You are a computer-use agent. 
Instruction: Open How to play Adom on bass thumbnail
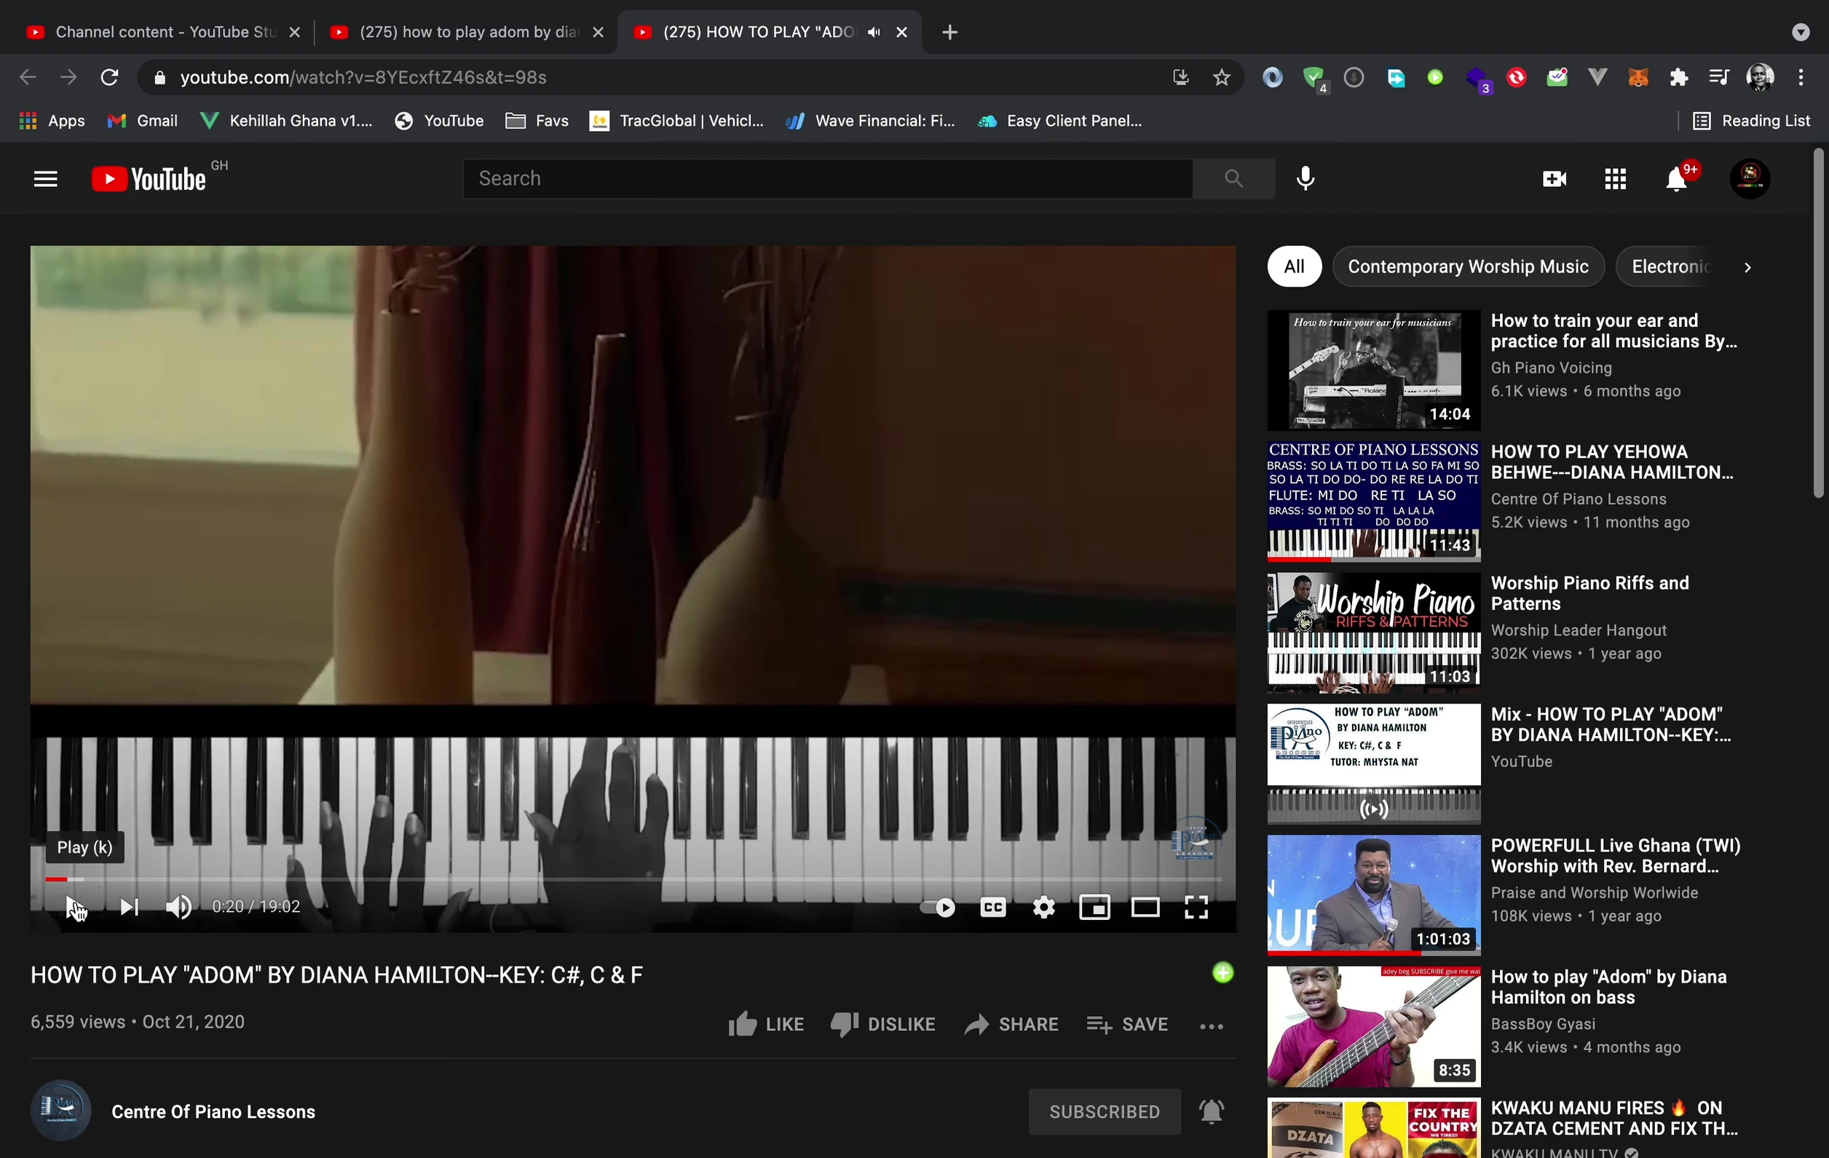tap(1373, 1026)
